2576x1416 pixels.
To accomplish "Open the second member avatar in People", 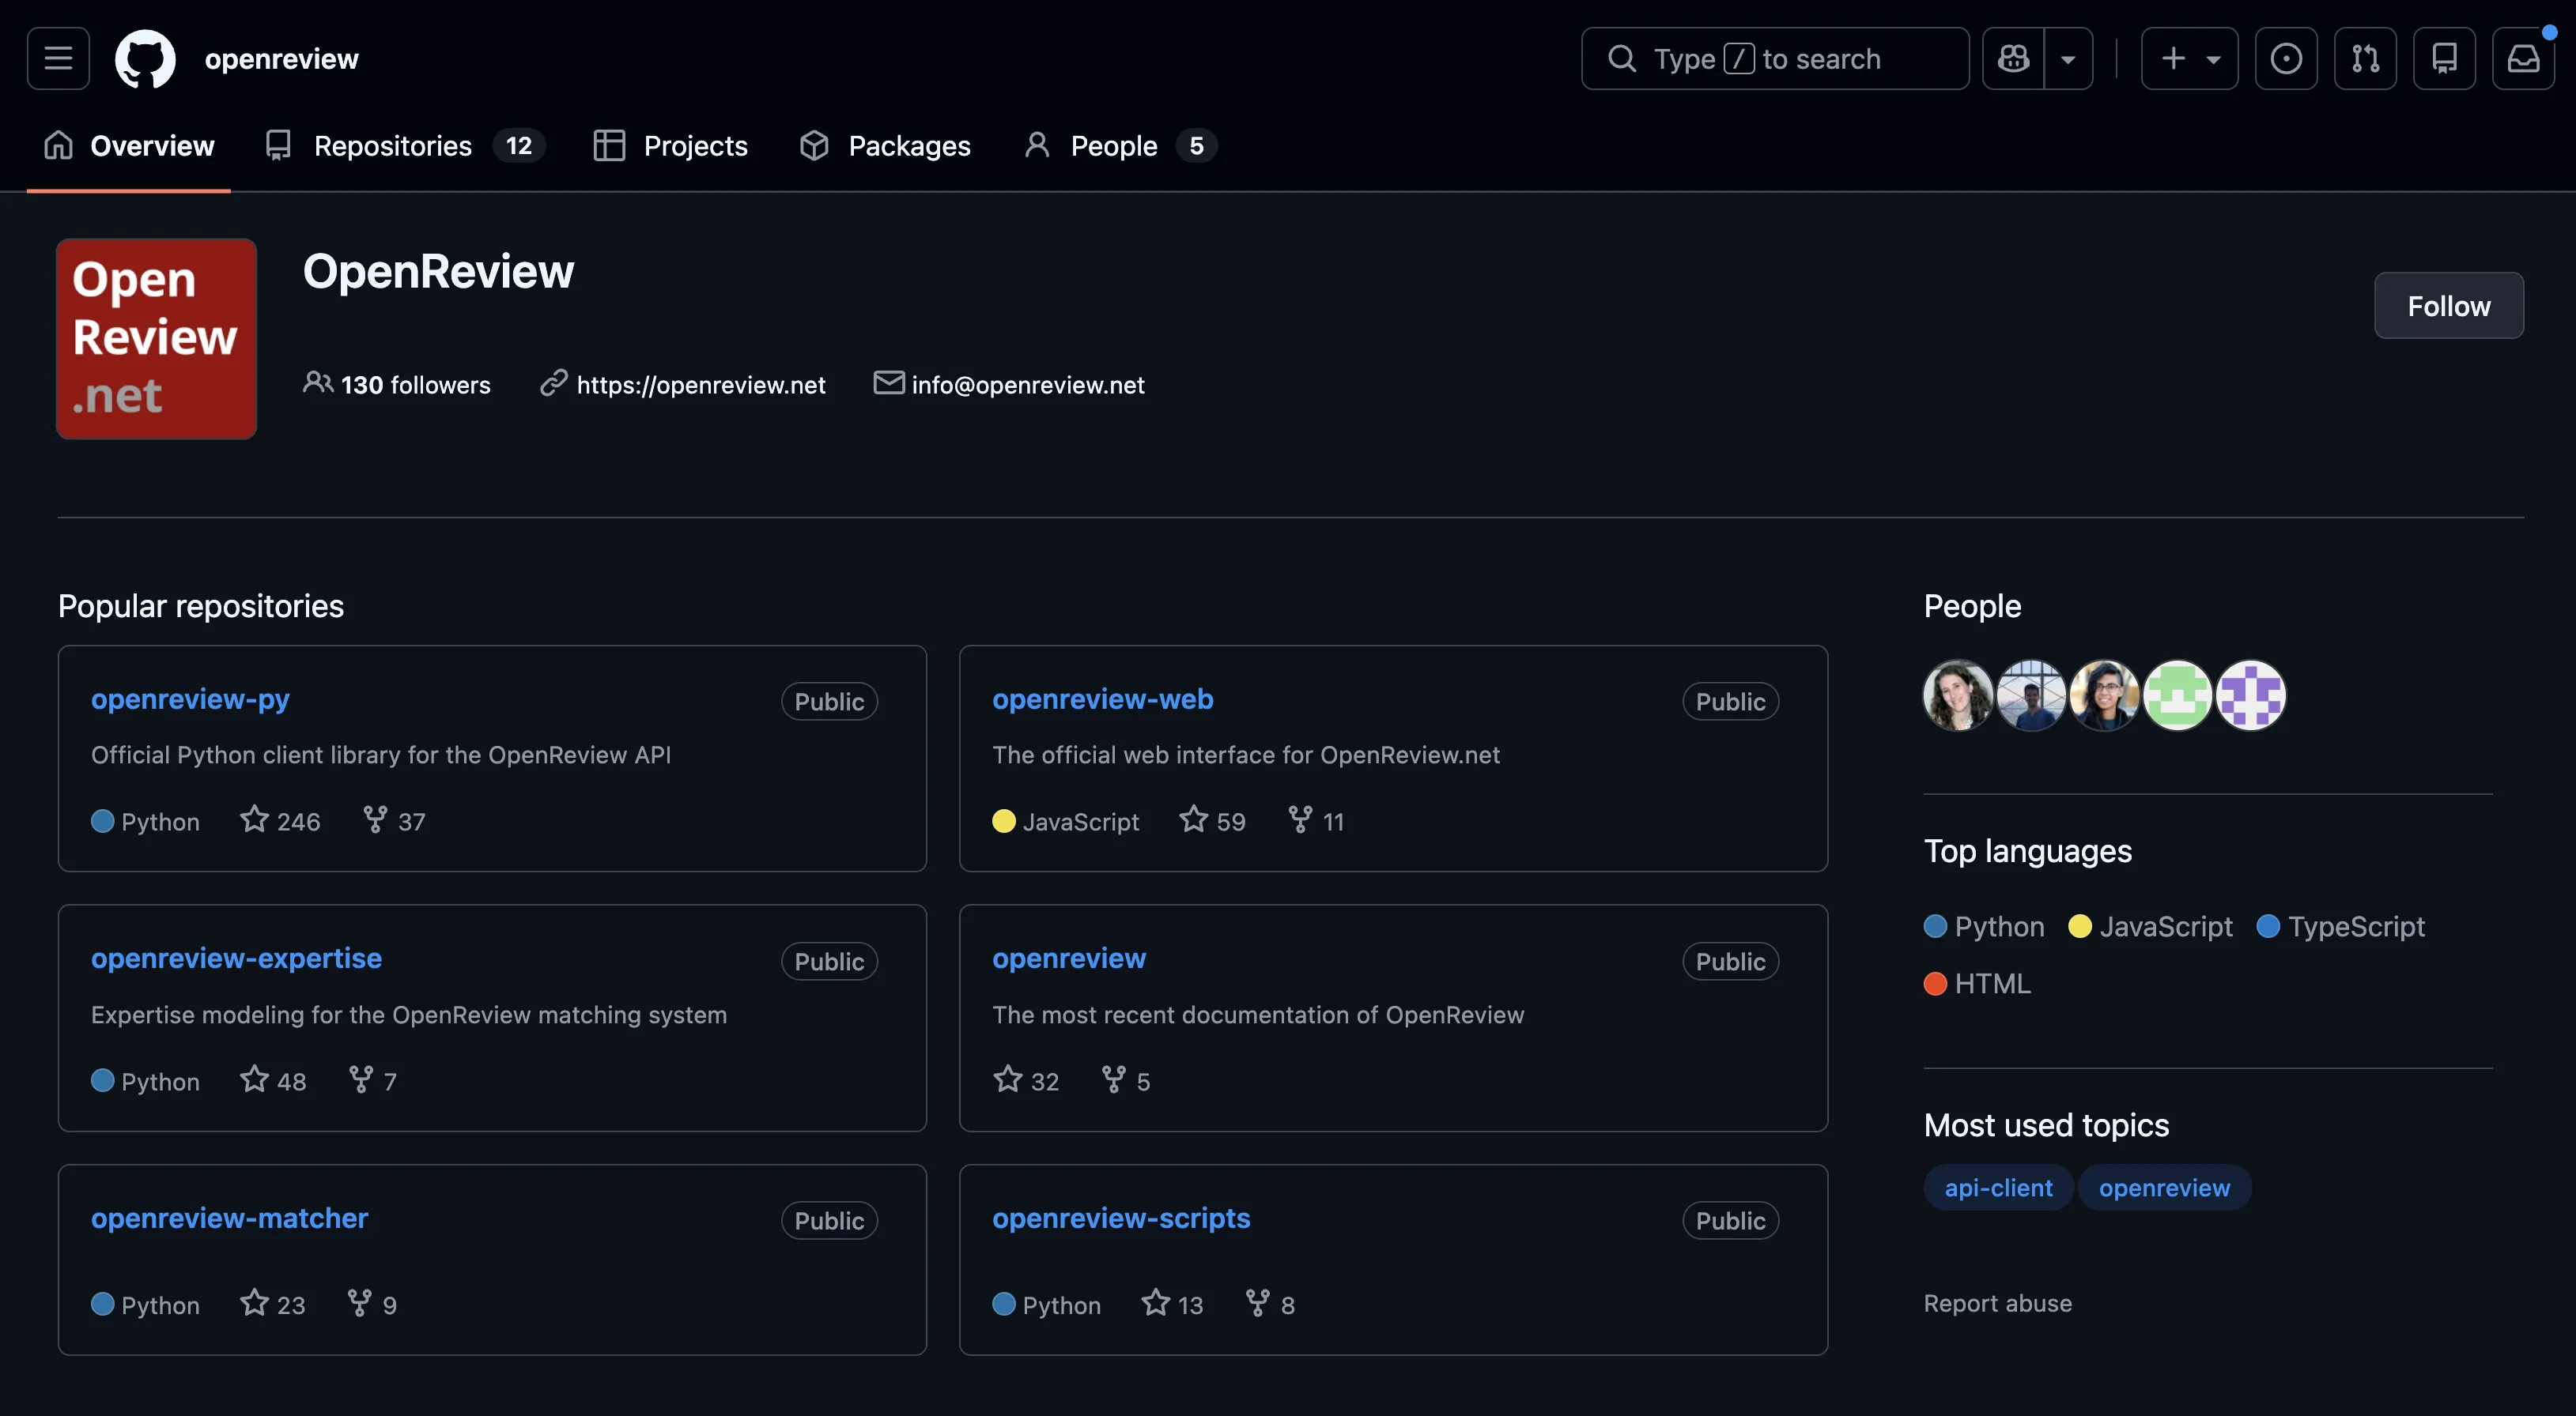I will coord(2031,695).
